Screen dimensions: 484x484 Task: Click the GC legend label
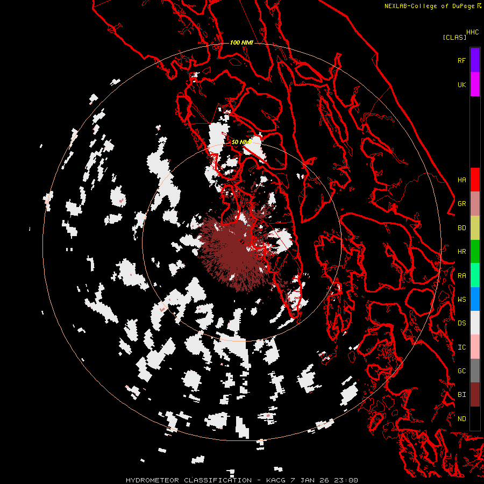click(x=461, y=371)
